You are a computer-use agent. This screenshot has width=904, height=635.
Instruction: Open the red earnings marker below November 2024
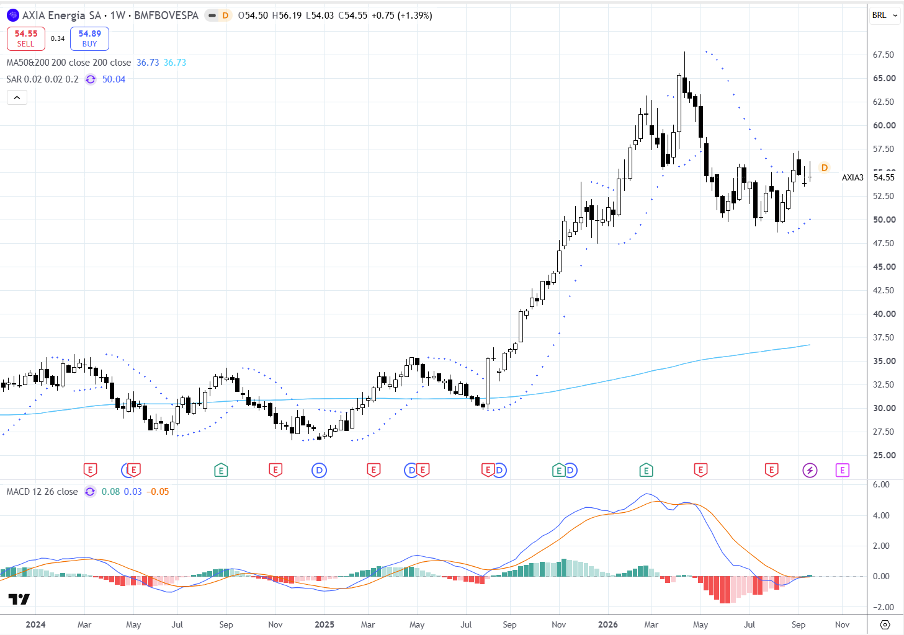pyautogui.click(x=275, y=470)
